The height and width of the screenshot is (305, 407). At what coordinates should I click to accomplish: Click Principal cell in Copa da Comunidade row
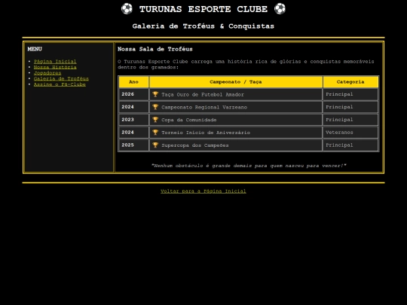point(350,120)
